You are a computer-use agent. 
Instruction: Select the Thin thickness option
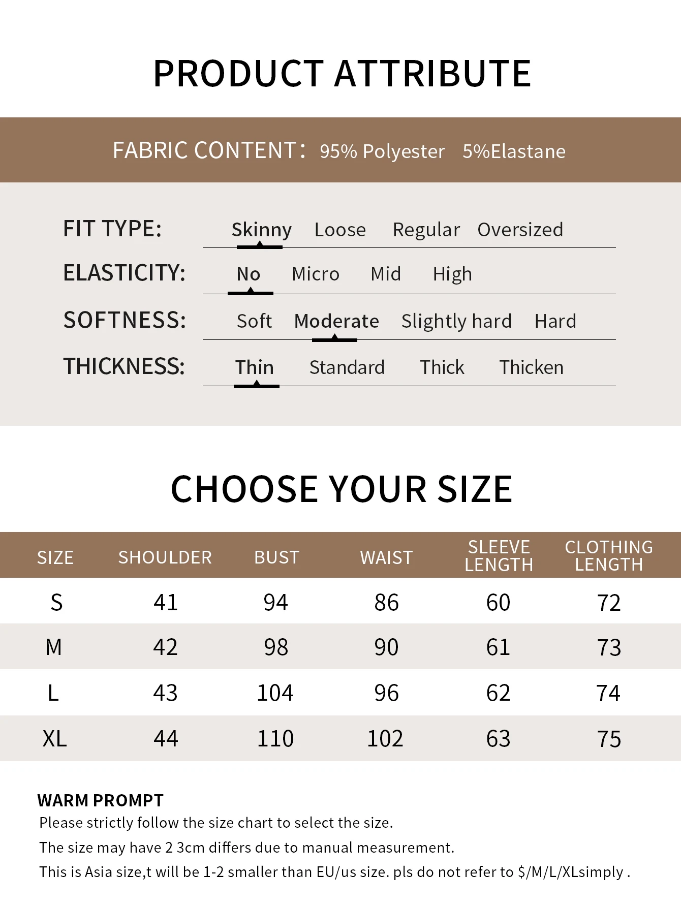click(x=255, y=367)
